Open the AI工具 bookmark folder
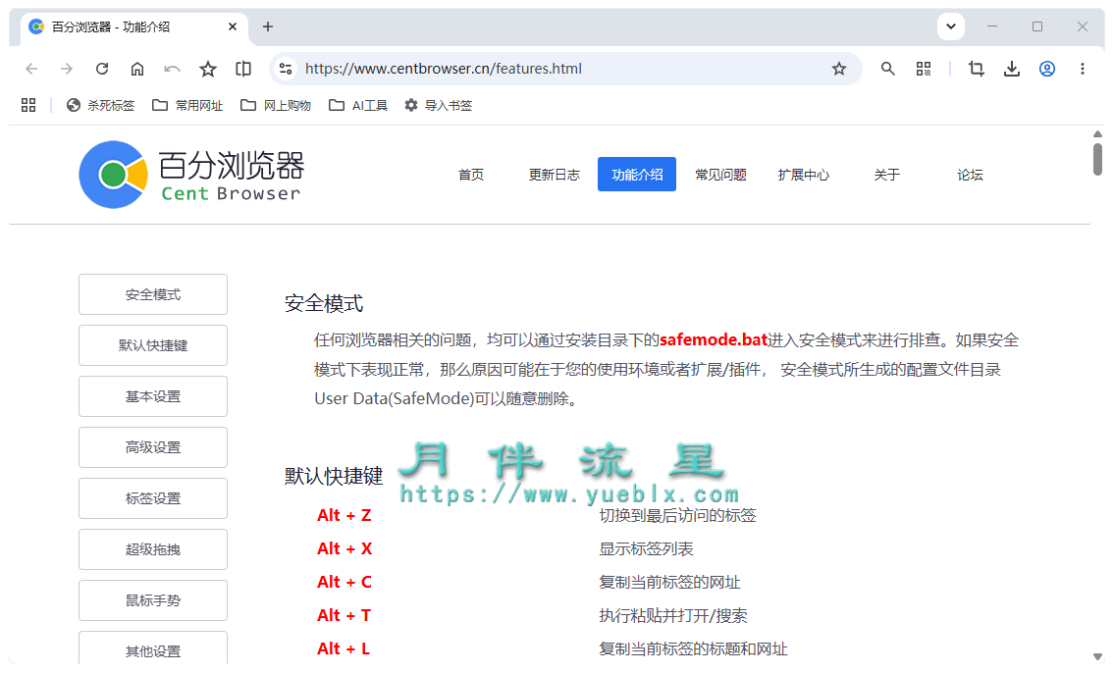Viewport: 1114px width, 673px height. 358,106
